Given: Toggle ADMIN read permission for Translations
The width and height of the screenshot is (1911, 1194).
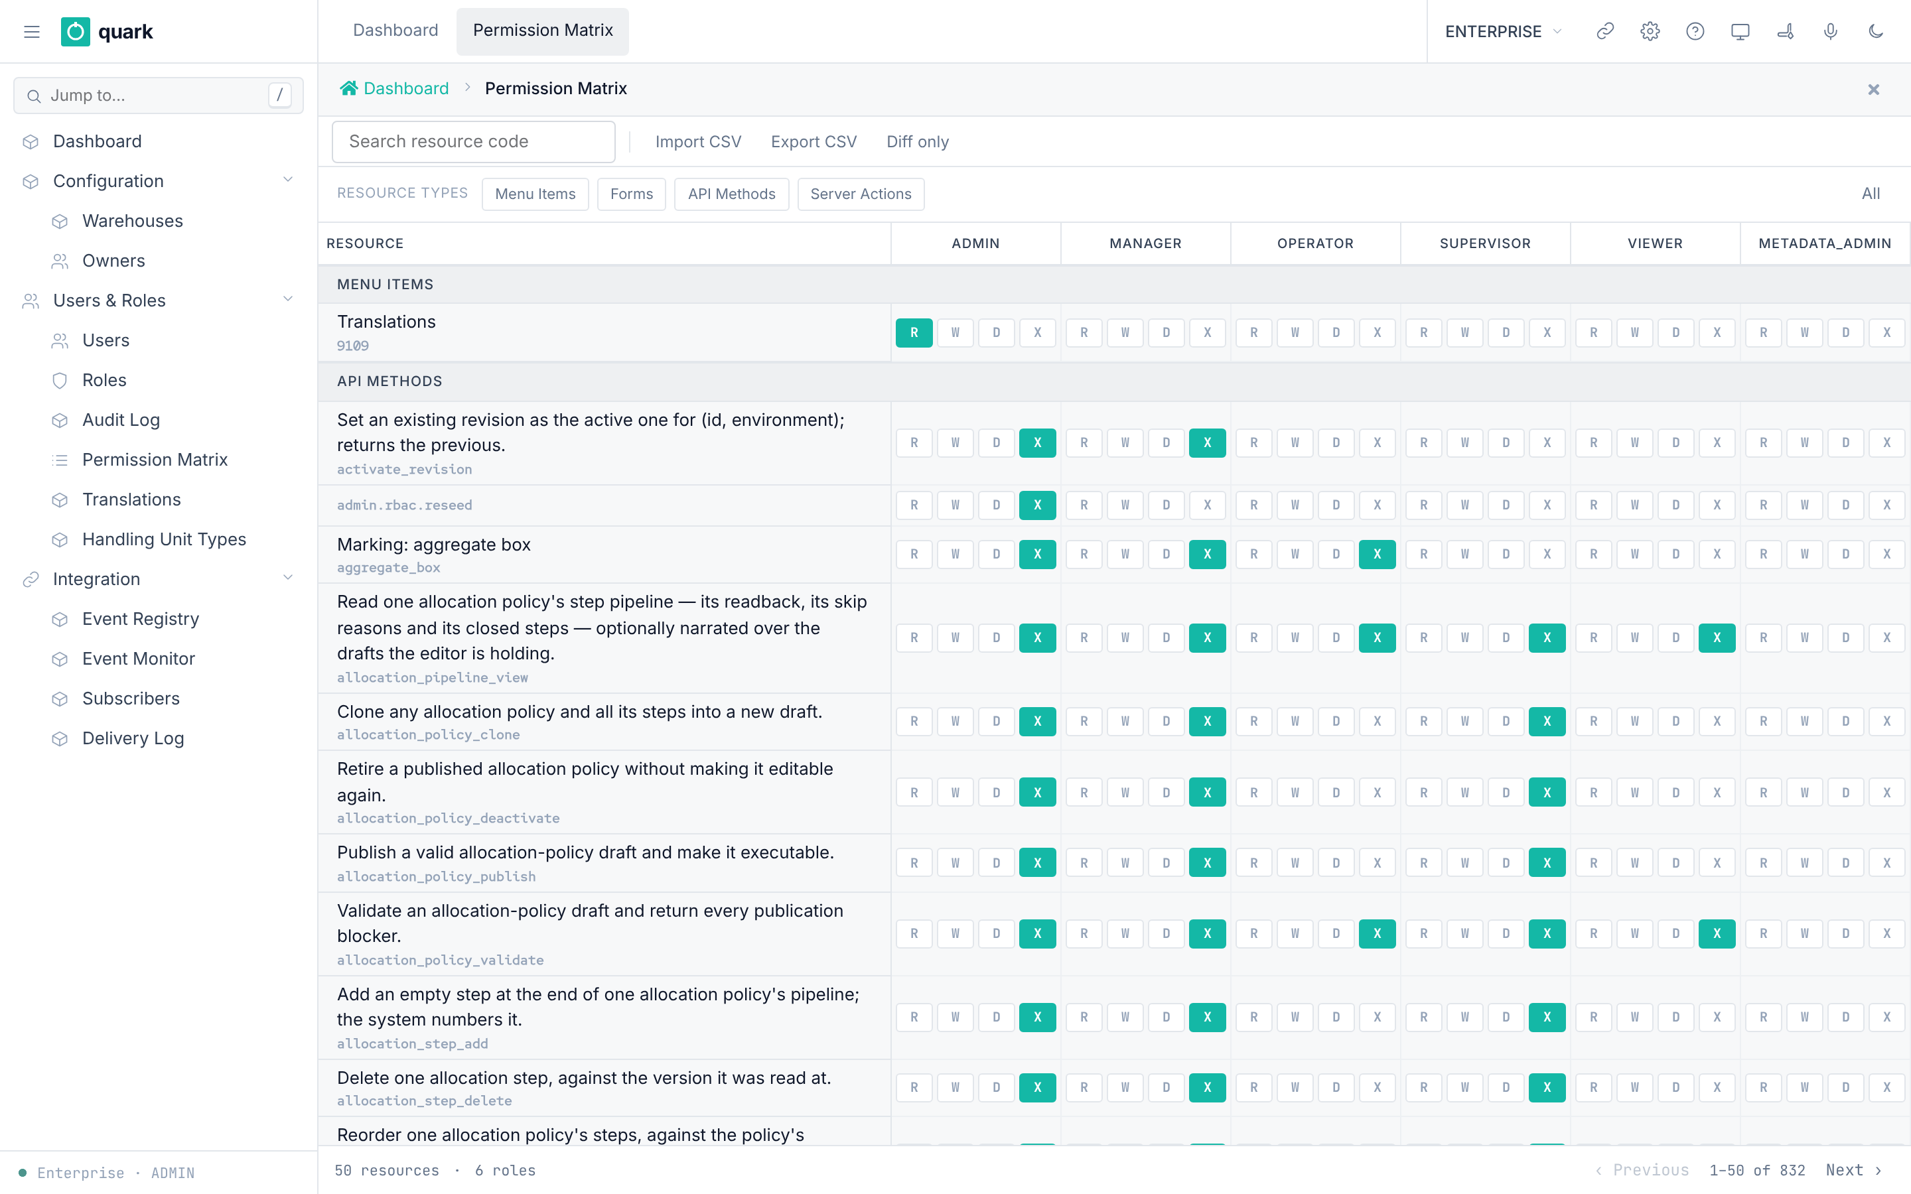Looking at the screenshot, I should (914, 332).
